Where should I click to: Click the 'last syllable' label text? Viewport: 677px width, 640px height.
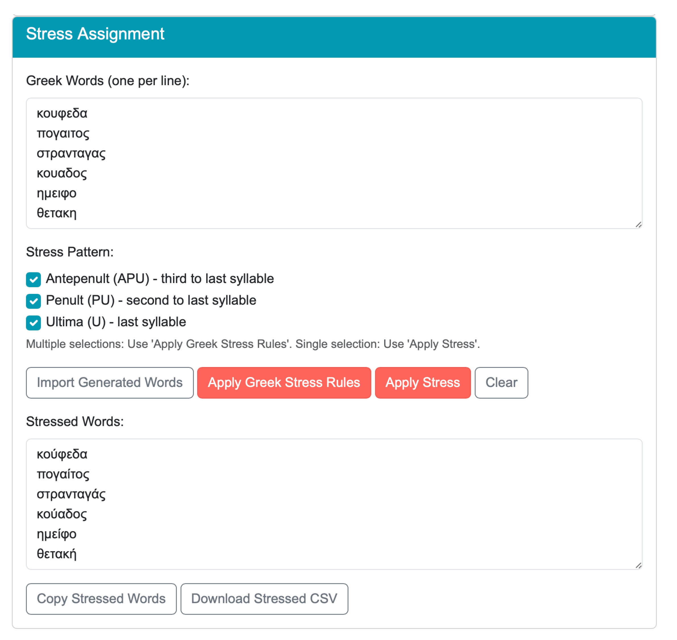click(151, 322)
